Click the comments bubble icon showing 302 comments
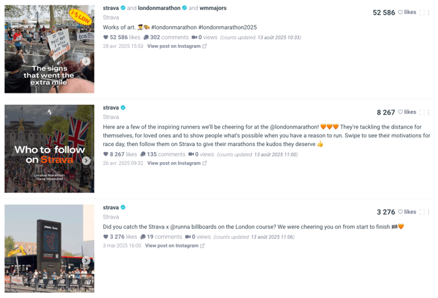438x298 pixels. 146,38
